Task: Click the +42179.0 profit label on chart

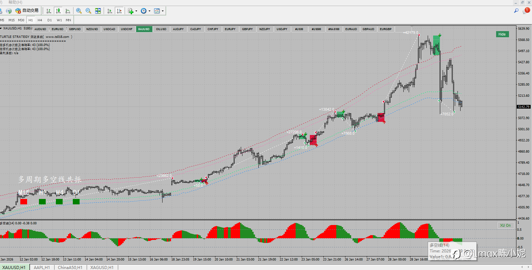Action: (410, 32)
